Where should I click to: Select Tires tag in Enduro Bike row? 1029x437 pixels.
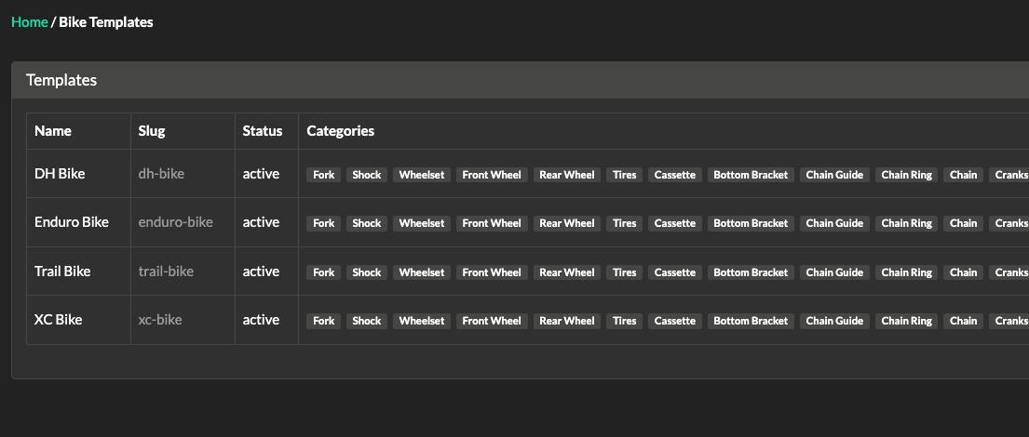[x=625, y=223]
